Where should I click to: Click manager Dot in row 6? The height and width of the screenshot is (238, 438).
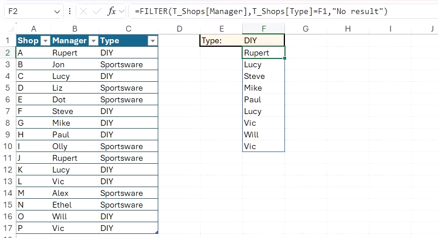coord(75,99)
